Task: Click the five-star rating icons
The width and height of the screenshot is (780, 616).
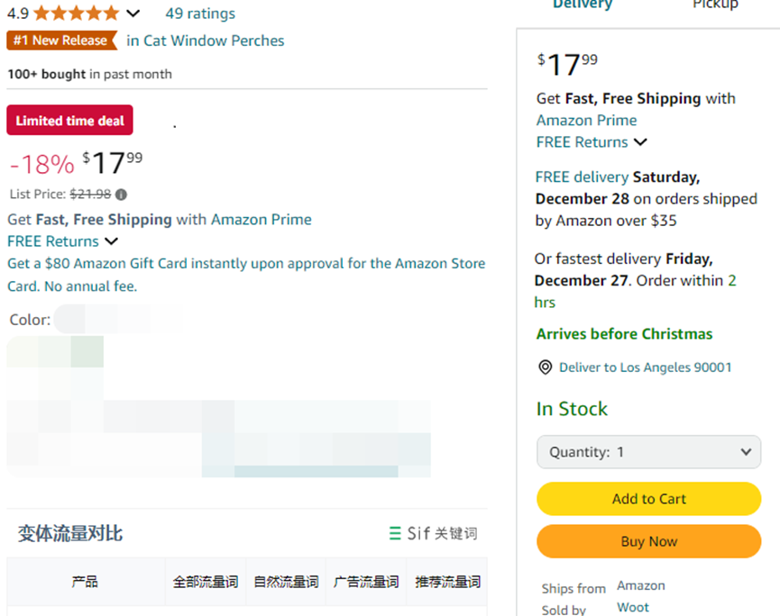Action: [x=77, y=13]
